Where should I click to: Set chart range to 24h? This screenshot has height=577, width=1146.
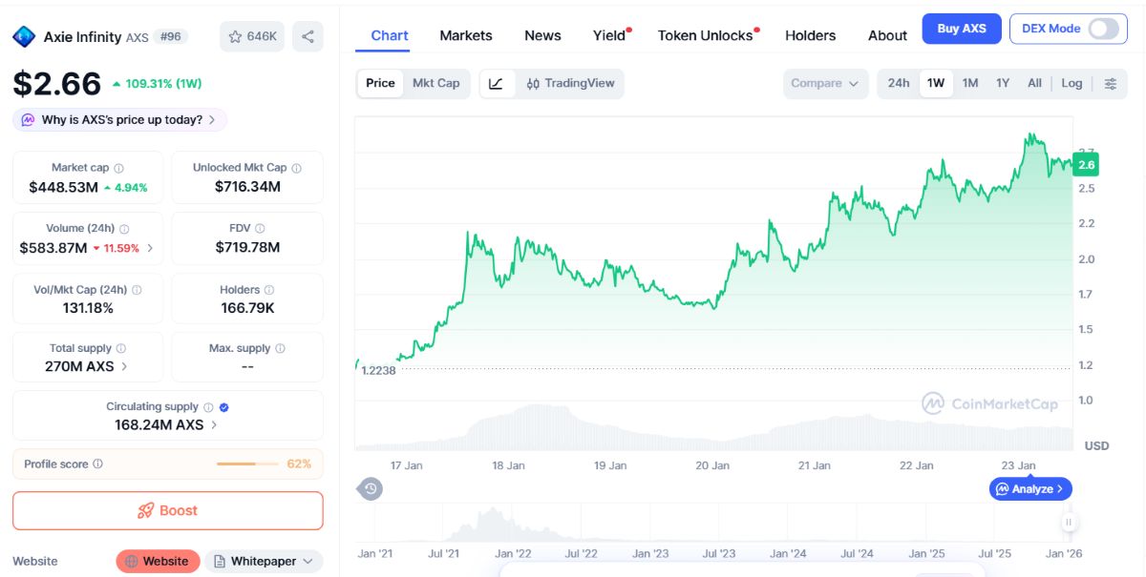point(899,83)
